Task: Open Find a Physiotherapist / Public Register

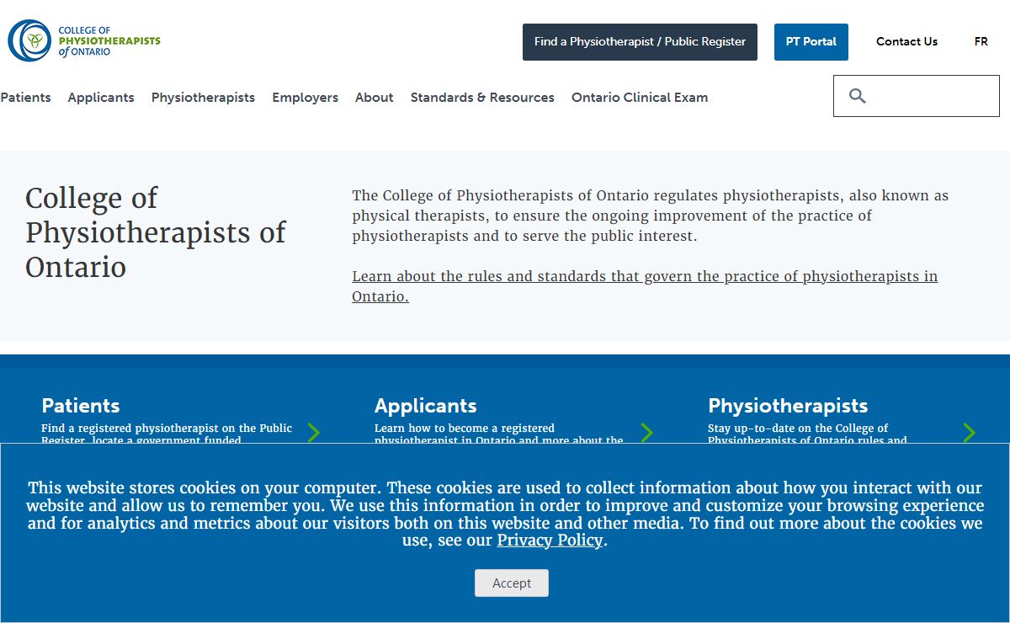Action: coord(640,42)
